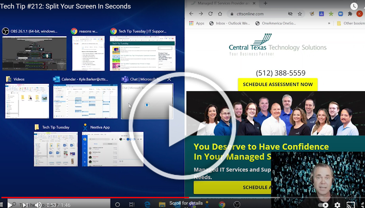Viewport: 365px width, 208px height.
Task: Open a new Chrome tab
Action: 265,3
